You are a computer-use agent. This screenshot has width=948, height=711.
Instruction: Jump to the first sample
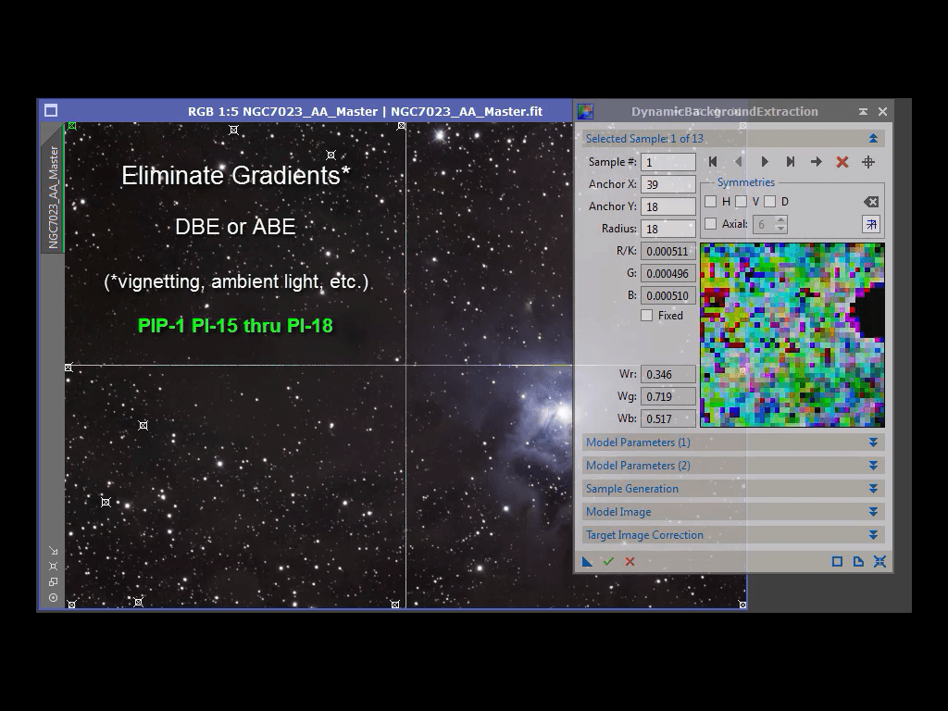713,162
